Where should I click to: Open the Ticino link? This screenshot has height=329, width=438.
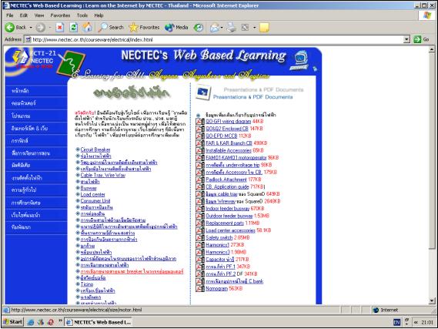pos(87,284)
